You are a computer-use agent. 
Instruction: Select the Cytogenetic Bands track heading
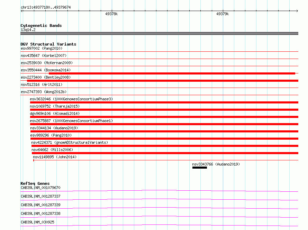click(41, 26)
